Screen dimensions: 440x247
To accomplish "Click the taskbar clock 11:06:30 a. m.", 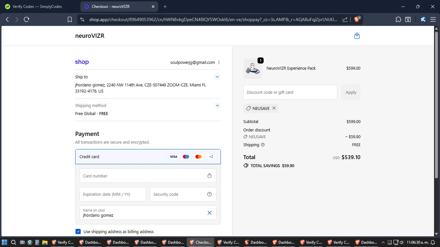I will click(417, 242).
